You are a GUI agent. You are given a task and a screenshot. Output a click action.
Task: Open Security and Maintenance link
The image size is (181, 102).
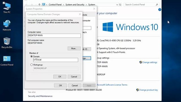point(40,96)
